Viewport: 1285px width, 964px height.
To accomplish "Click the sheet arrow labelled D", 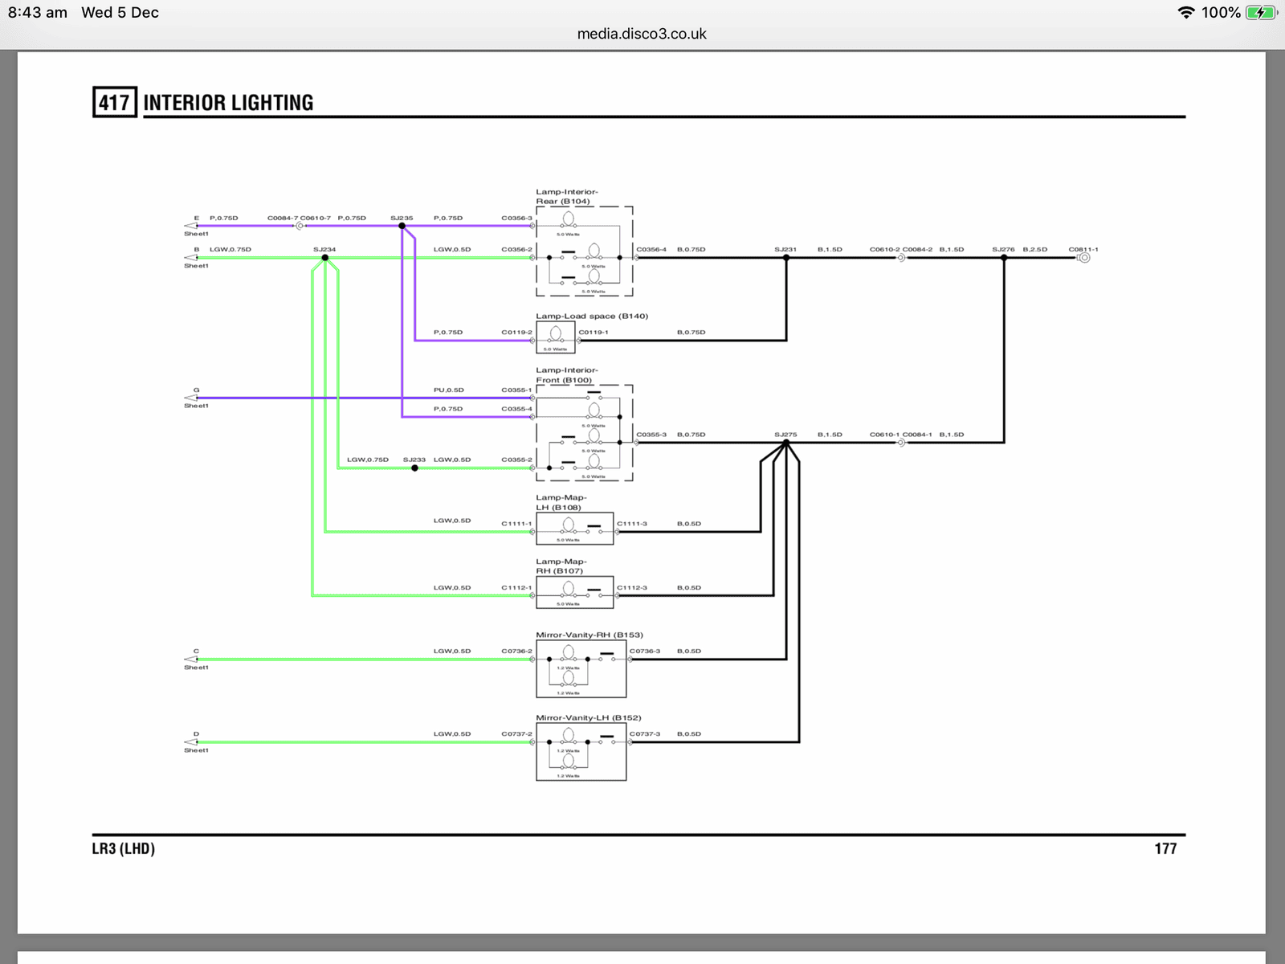I will 191,742.
